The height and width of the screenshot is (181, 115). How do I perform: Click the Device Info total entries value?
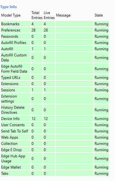(x=33, y=119)
